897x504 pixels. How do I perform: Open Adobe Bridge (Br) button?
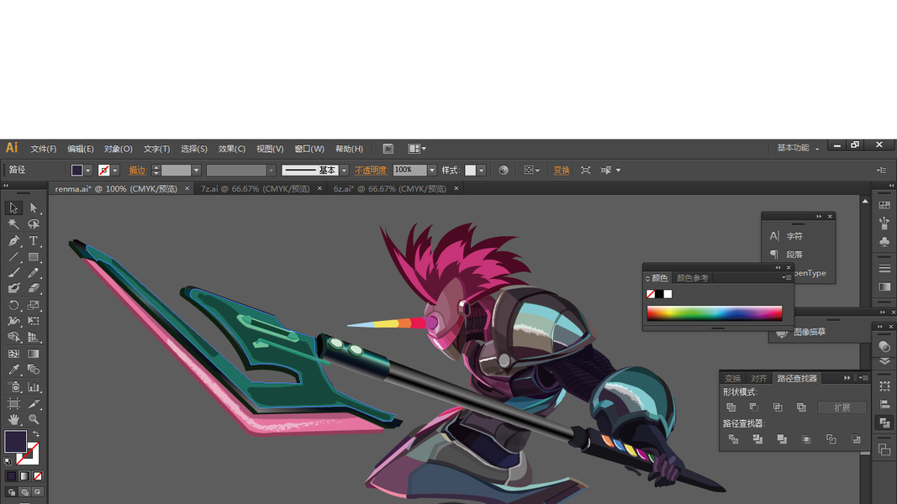(388, 149)
